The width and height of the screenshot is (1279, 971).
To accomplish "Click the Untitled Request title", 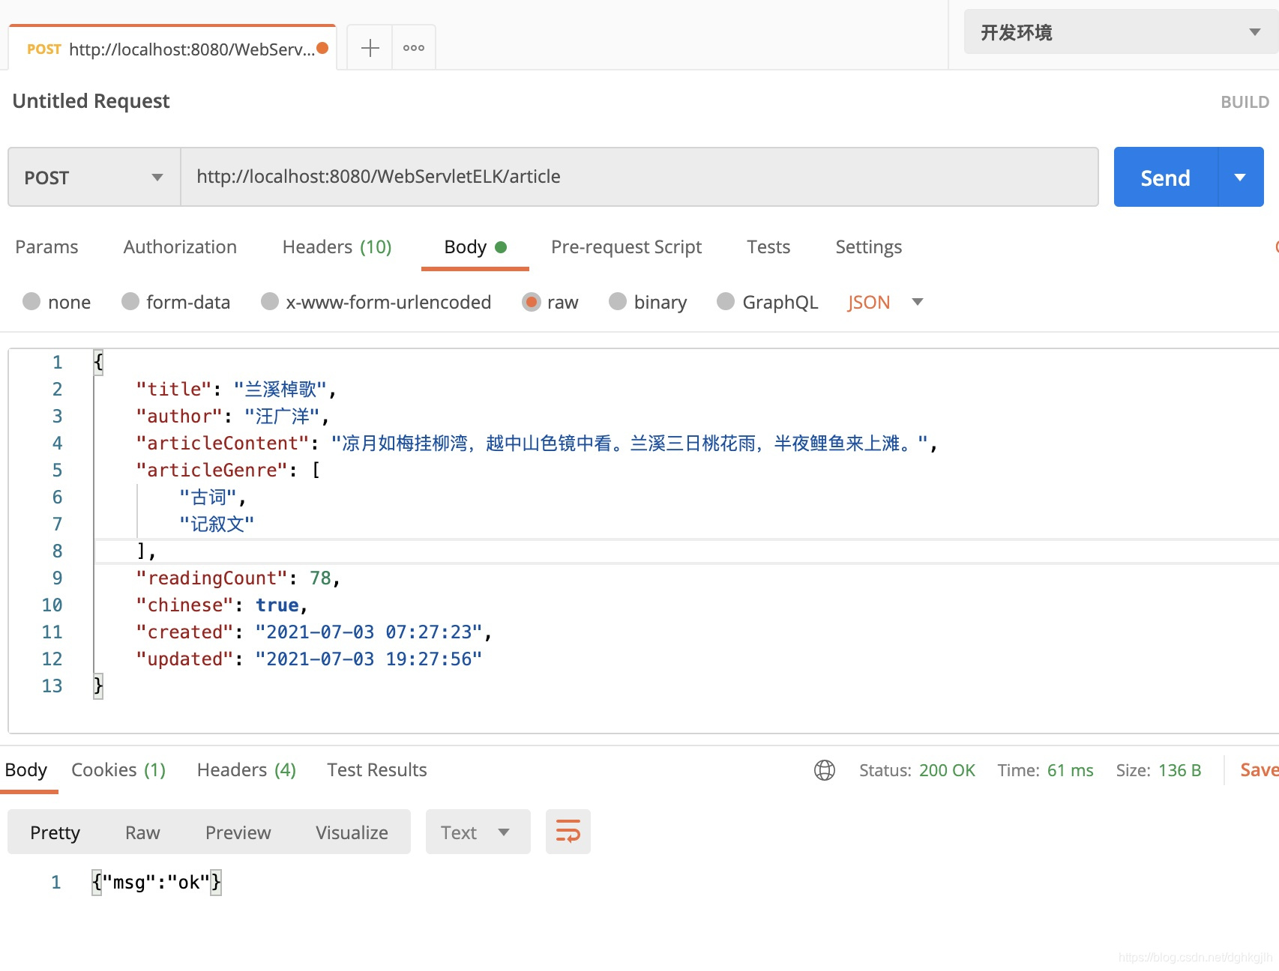I will tap(91, 101).
